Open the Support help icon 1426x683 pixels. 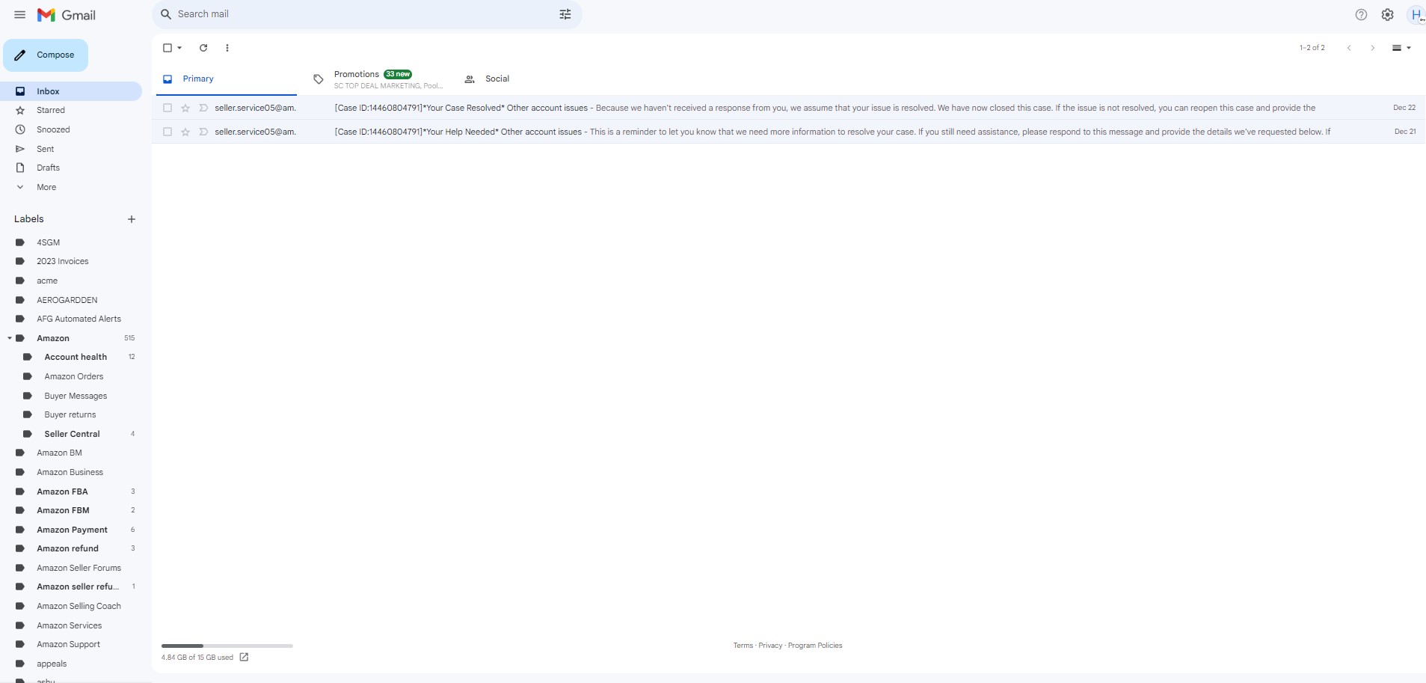[x=1361, y=15]
